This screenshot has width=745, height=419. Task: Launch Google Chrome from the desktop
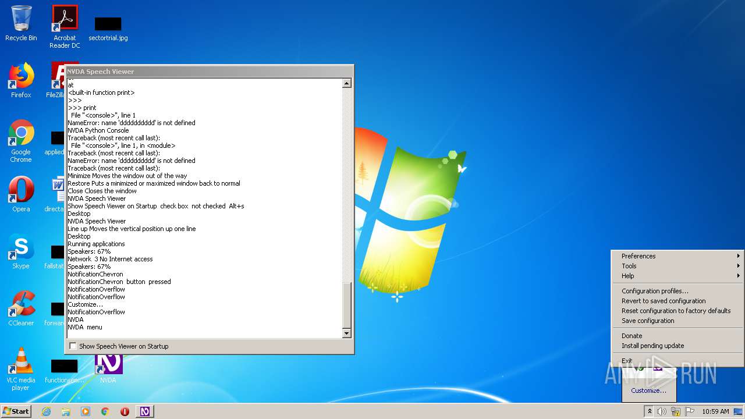[x=21, y=141]
